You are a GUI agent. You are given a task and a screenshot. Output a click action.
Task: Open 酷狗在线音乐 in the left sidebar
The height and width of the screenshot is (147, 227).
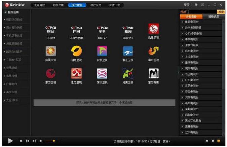[15, 51]
